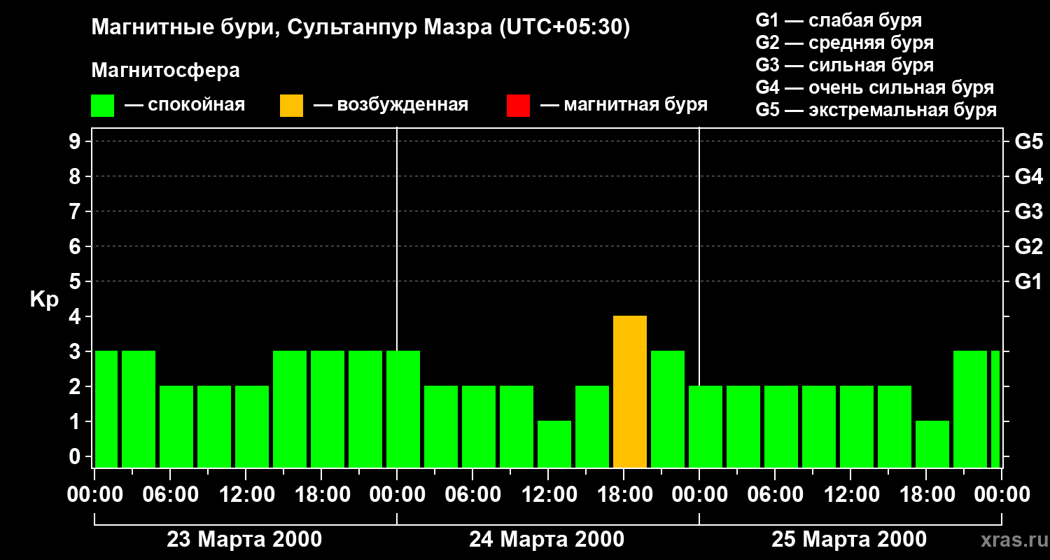Image resolution: width=1050 pixels, height=560 pixels.
Task: Click the "23 Марта 2000" date label
Action: (x=244, y=540)
